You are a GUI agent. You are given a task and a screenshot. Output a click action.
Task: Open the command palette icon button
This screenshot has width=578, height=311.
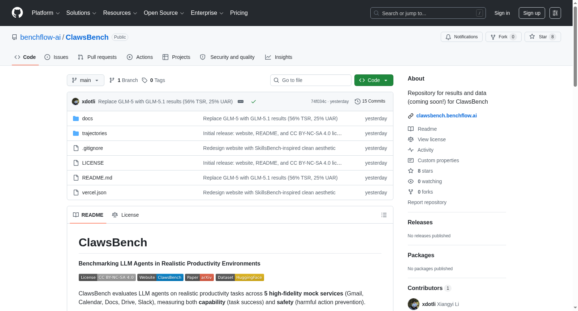[555, 13]
